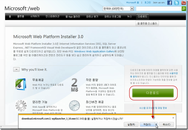Click the 영리한 기능 heading
The height and width of the screenshot is (130, 188).
point(40,102)
